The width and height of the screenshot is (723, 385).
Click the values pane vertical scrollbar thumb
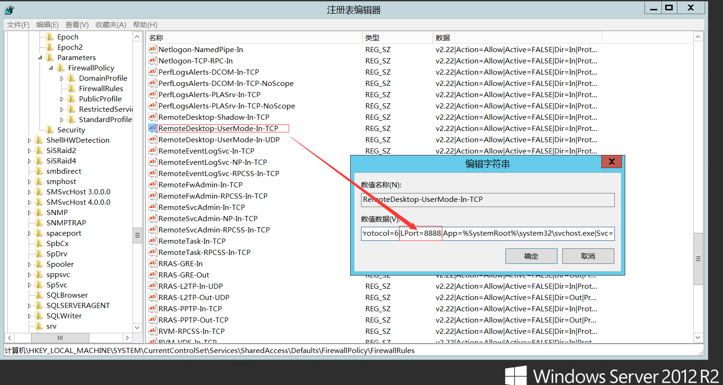tap(698, 259)
